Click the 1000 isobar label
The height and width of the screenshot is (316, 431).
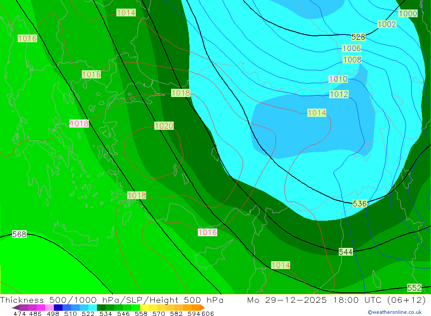[x=408, y=13]
